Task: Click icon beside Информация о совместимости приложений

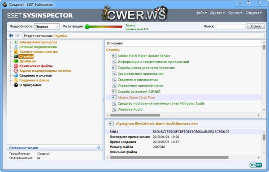Action: tap(114, 62)
